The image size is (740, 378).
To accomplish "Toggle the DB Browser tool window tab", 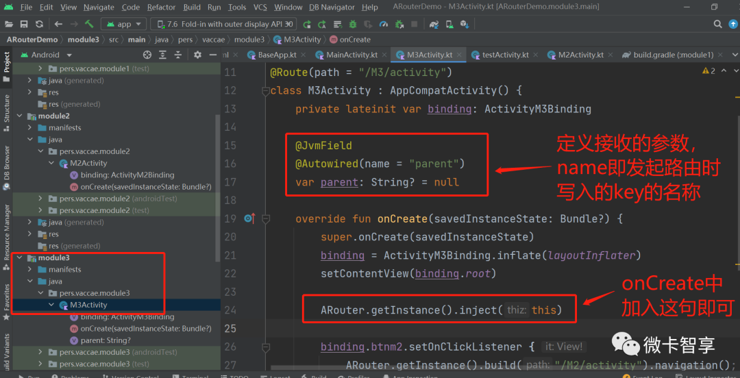I will (7, 167).
